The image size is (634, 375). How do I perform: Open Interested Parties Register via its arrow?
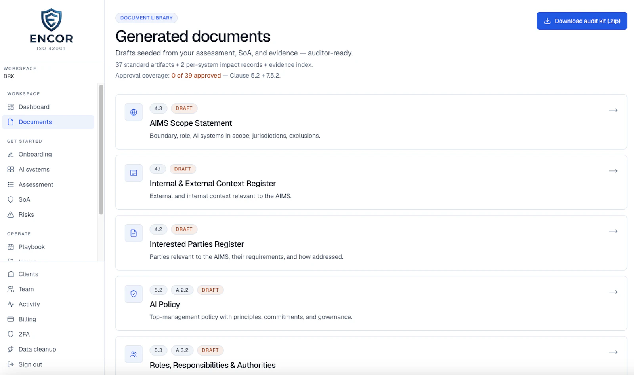pyautogui.click(x=613, y=231)
